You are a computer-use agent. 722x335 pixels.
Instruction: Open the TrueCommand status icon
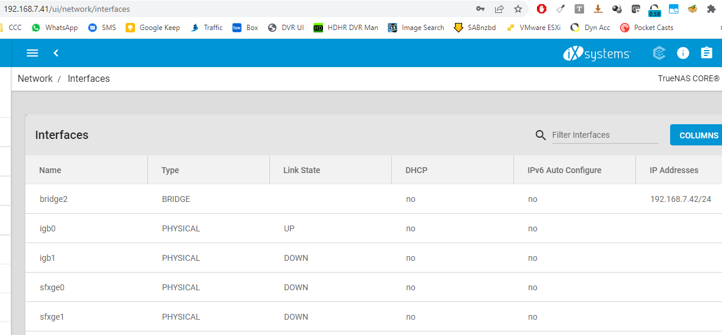pos(660,53)
